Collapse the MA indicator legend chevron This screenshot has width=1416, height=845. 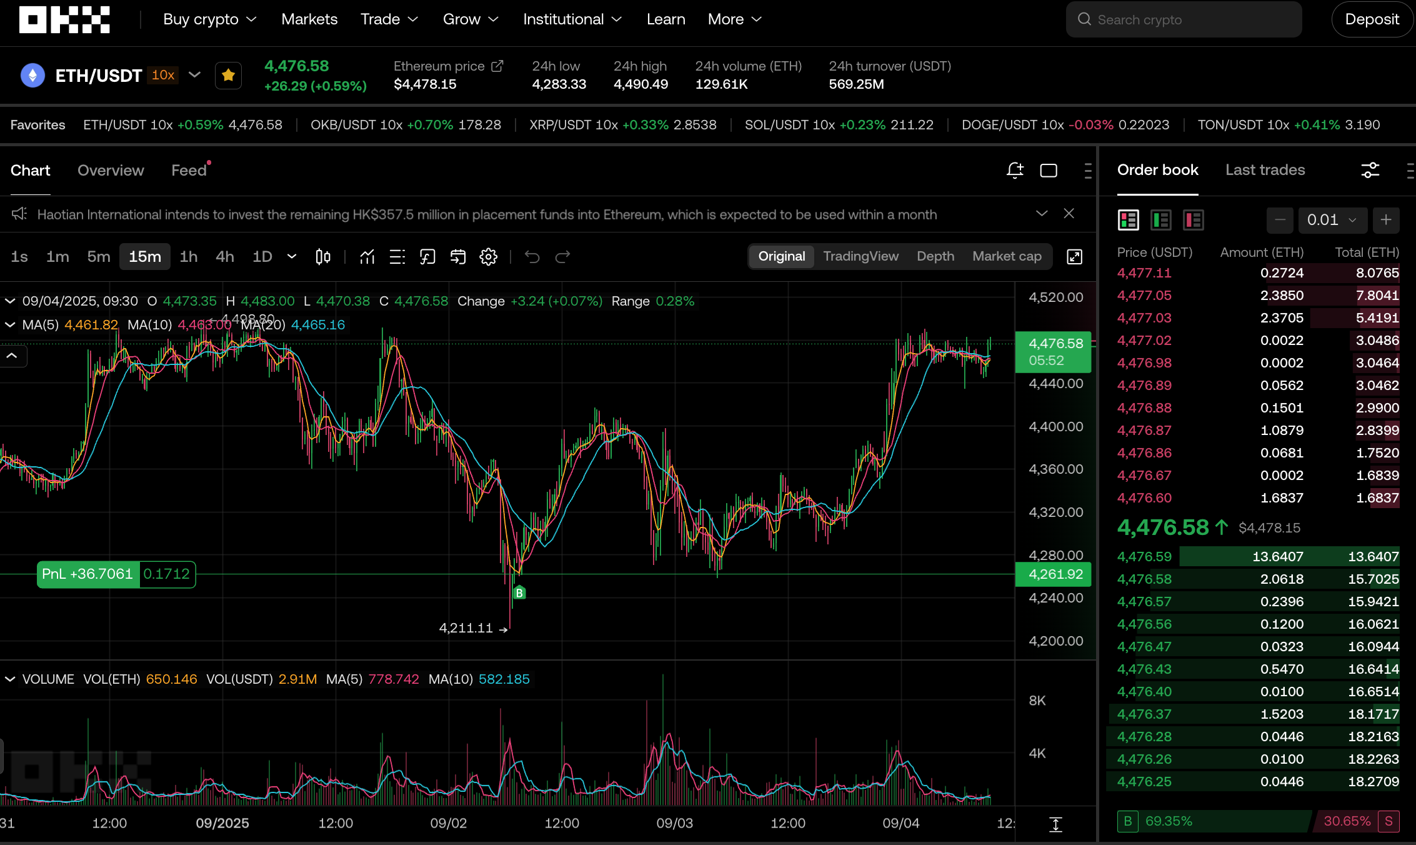click(x=10, y=325)
